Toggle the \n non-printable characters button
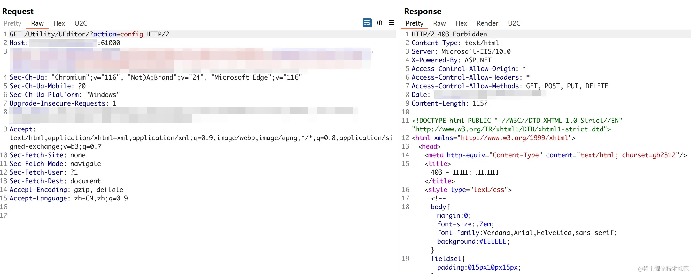 379,23
